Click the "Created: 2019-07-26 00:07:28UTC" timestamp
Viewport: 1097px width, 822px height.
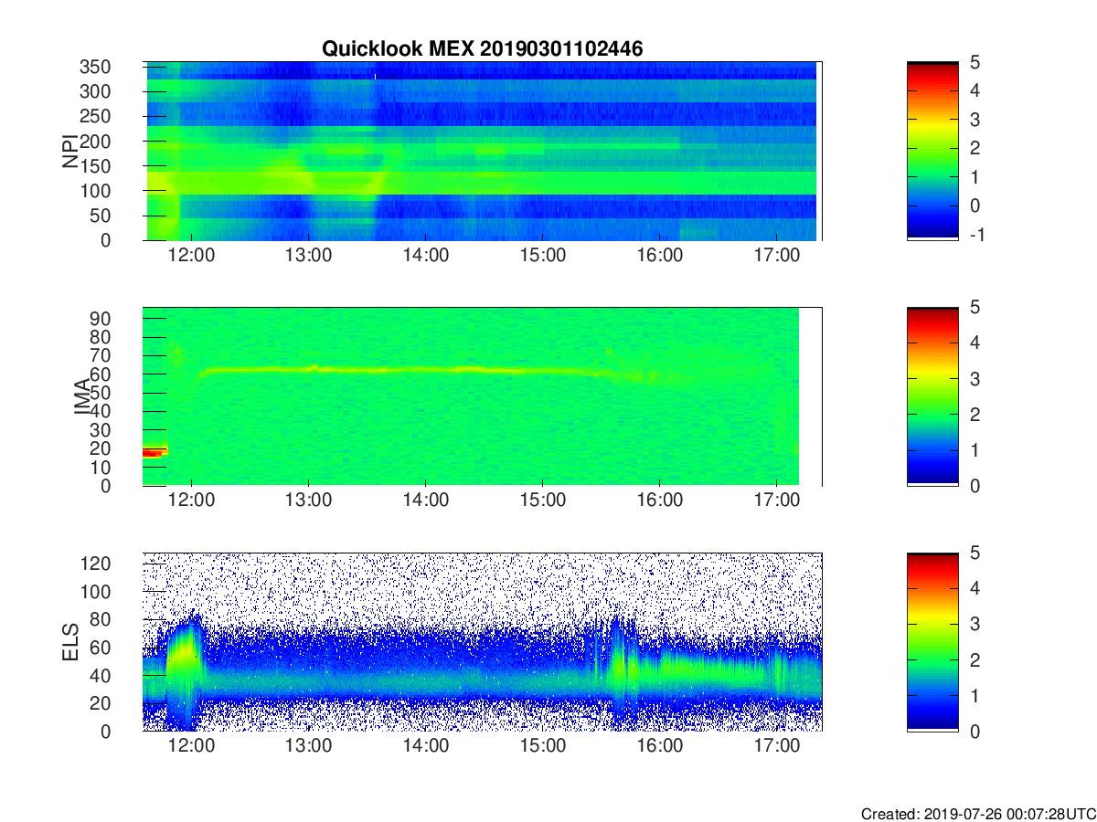tap(978, 814)
